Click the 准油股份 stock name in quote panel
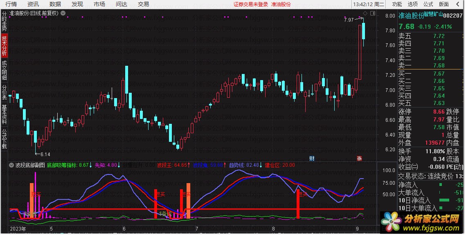466x235 pixels. click(411, 16)
